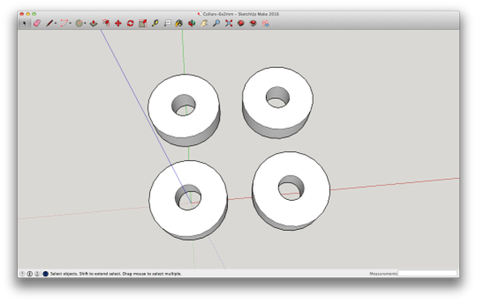Expand the Arc tool dropdown arrow
The width and height of the screenshot is (477, 302).
coord(71,23)
